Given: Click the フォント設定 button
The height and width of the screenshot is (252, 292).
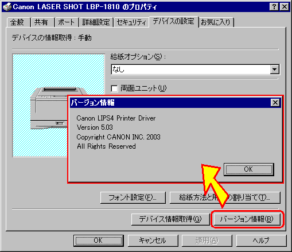Looking at the screenshot, I should 133,197.
